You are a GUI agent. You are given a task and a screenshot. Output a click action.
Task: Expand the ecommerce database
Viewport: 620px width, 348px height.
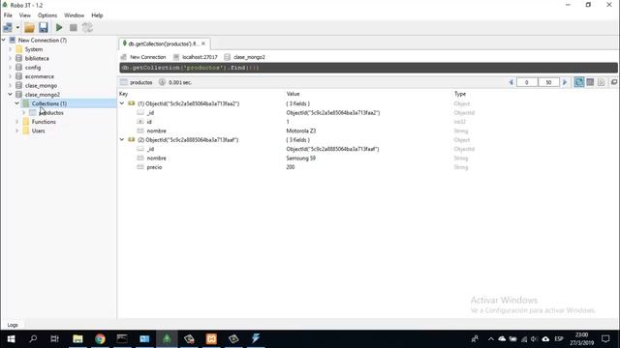(x=11, y=76)
